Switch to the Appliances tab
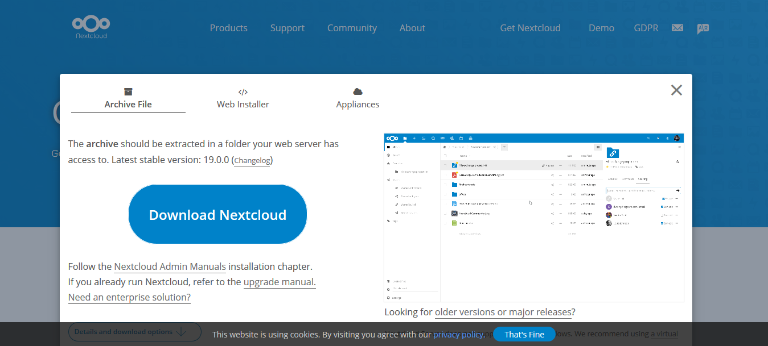Image resolution: width=768 pixels, height=346 pixels. coord(358,104)
